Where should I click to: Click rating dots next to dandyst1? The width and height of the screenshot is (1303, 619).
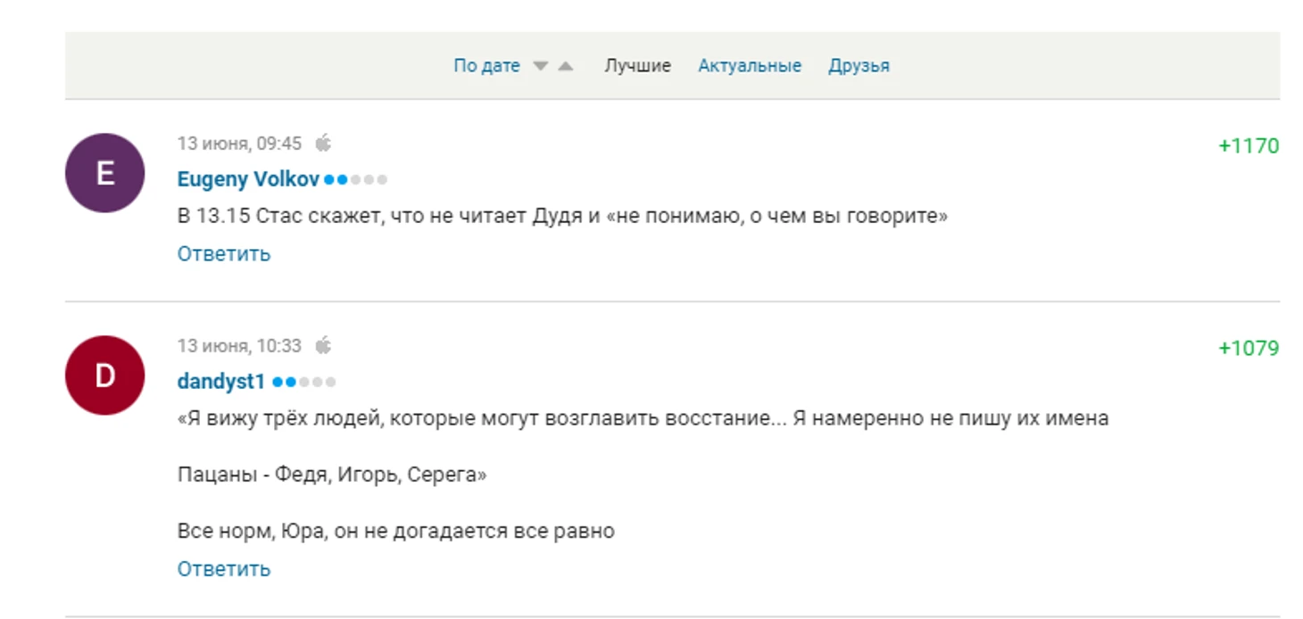point(304,383)
